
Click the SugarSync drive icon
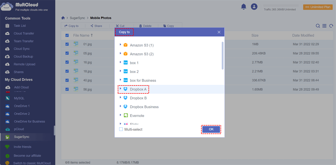click(8, 137)
